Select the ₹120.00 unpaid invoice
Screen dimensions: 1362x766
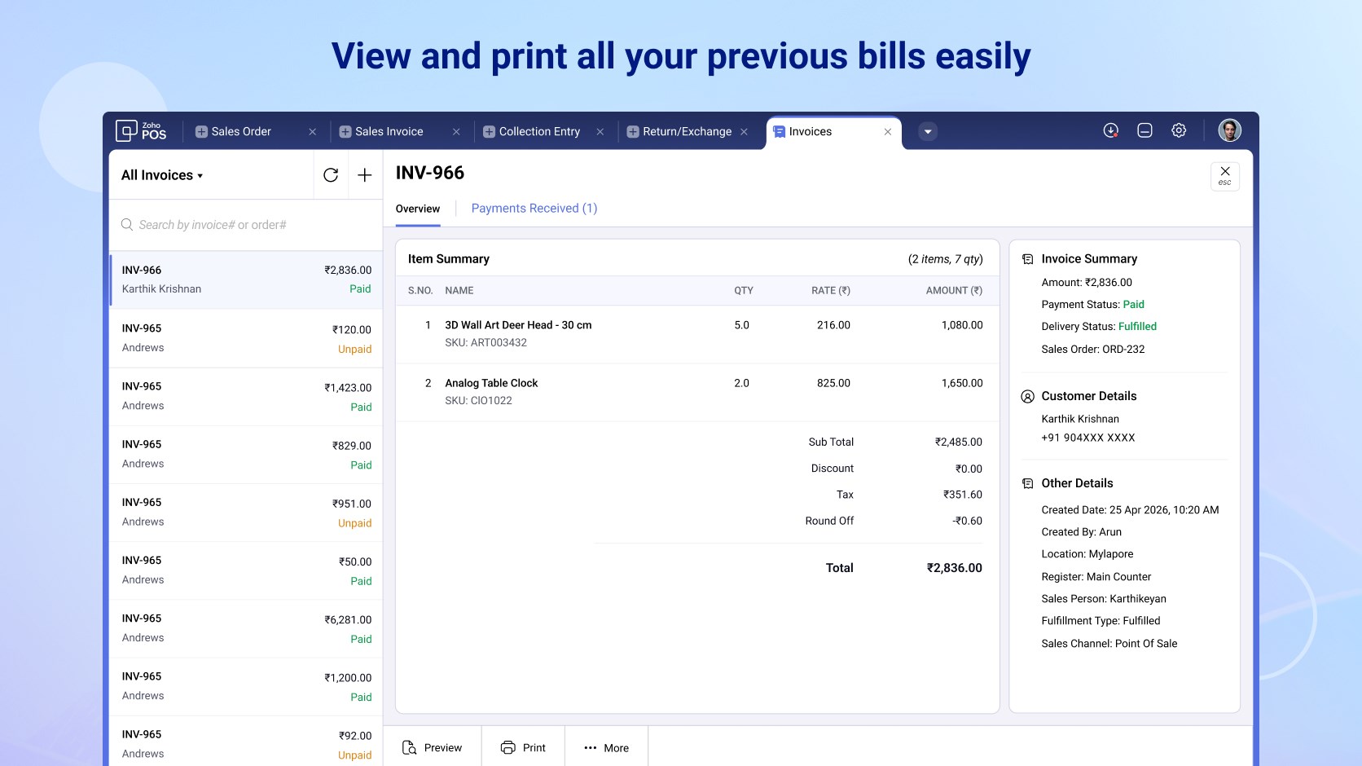click(246, 338)
